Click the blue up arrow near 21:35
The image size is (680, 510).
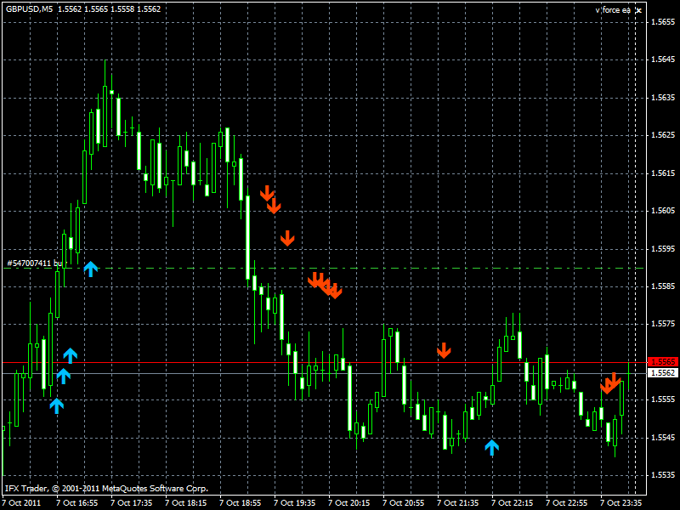click(x=491, y=447)
